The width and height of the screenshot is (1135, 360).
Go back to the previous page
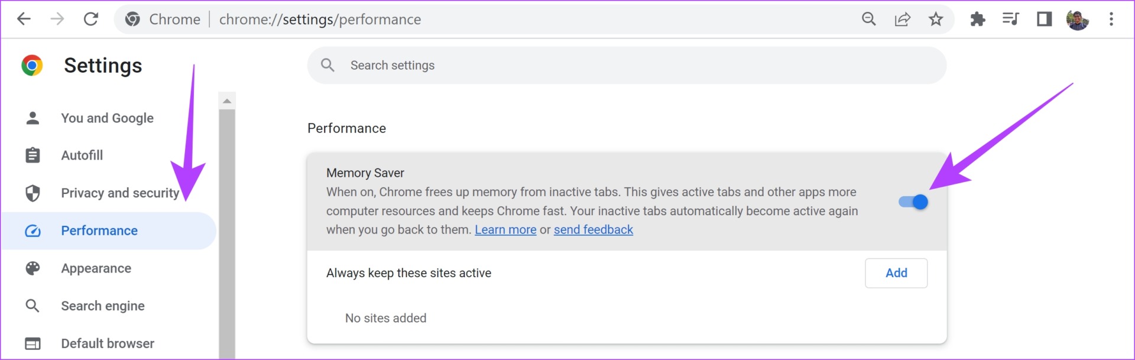24,19
